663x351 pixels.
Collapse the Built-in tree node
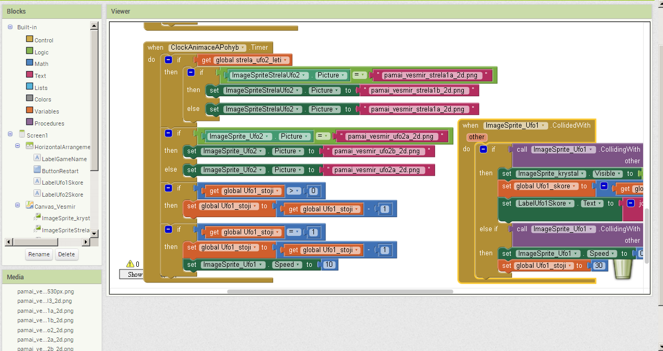click(x=10, y=27)
